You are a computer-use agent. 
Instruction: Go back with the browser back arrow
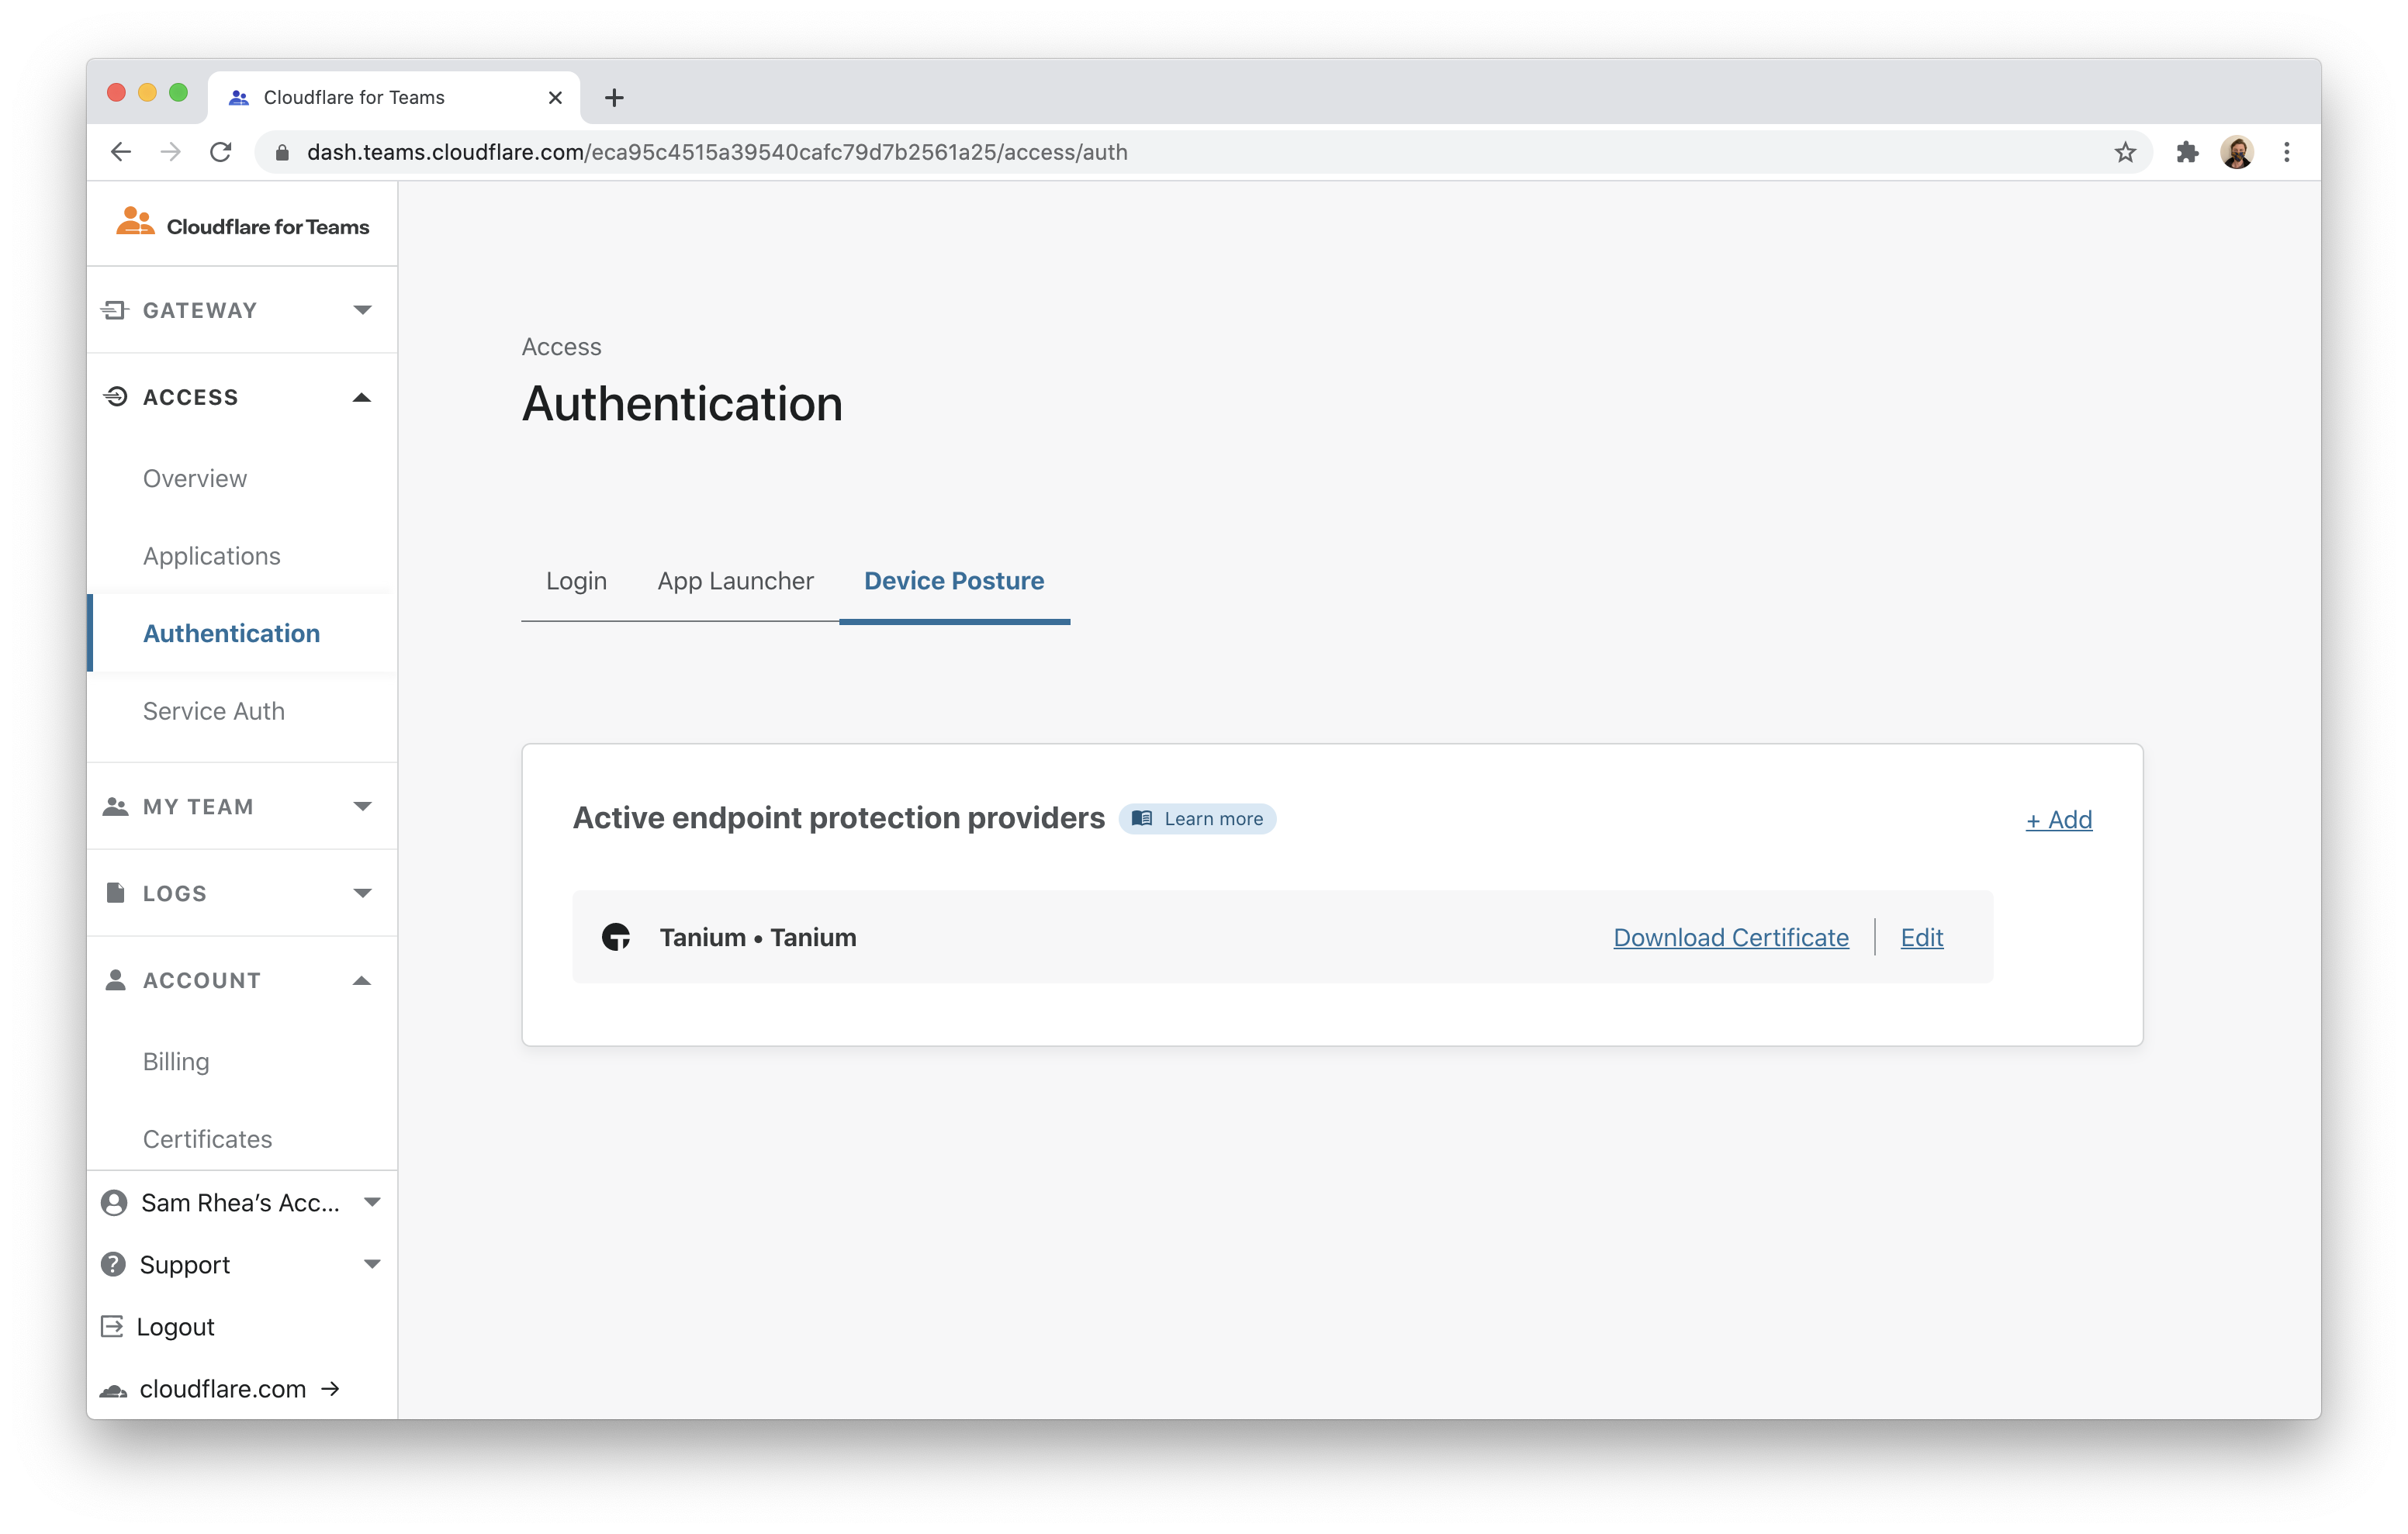[x=121, y=152]
